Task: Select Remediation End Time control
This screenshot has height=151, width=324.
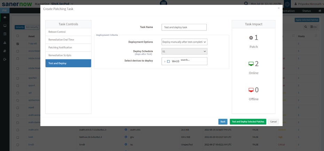Action: (68, 40)
